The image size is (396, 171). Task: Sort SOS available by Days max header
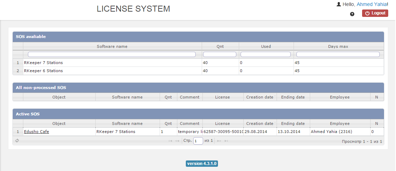(338, 46)
